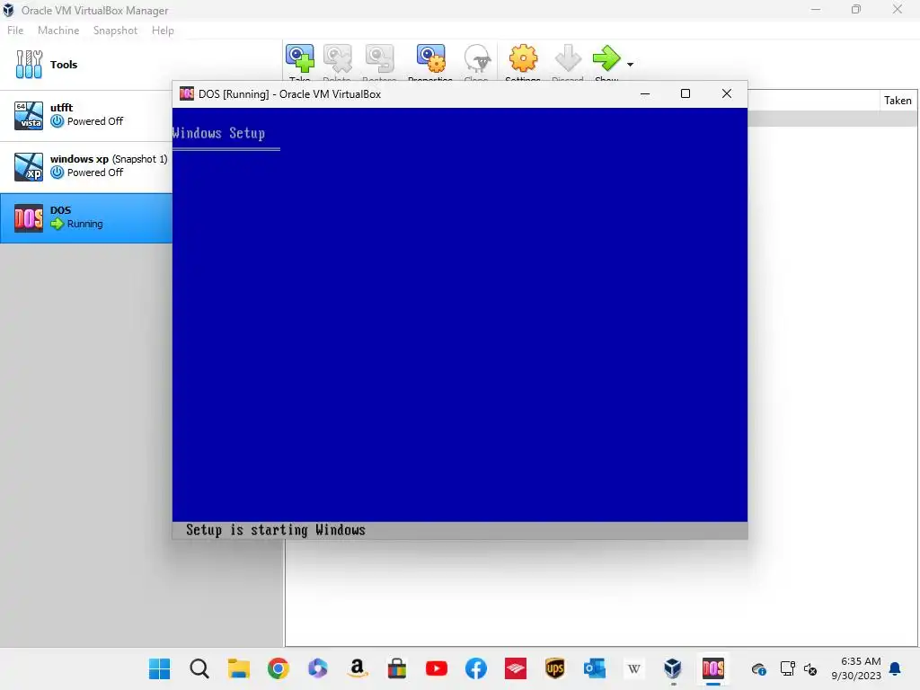Open Outlook from taskbar
Image resolution: width=920 pixels, height=690 pixels.
595,668
